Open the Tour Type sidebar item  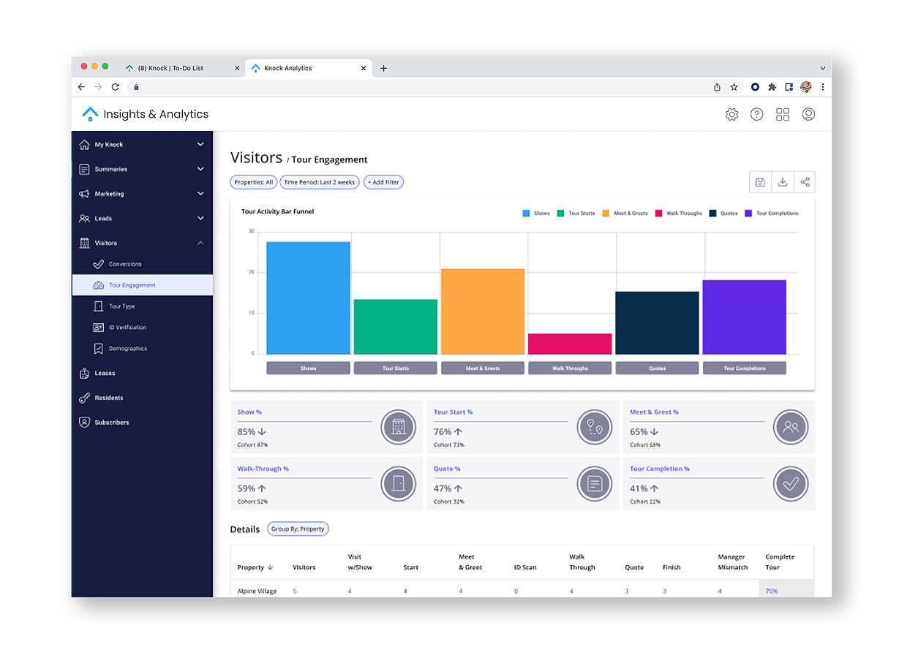point(143,306)
